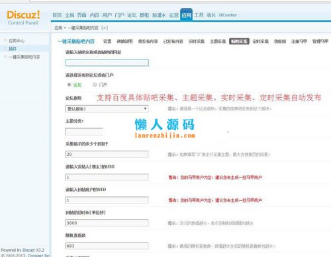Open the UCenter top menu
Image resolution: width=331 pixels, height=257 pixels.
[228, 15]
